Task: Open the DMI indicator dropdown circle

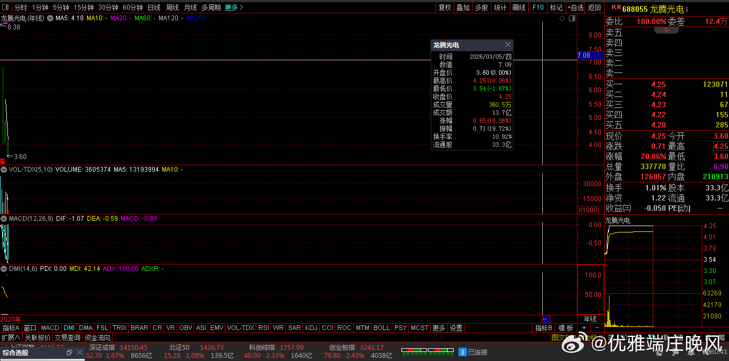Action: pos(4,269)
